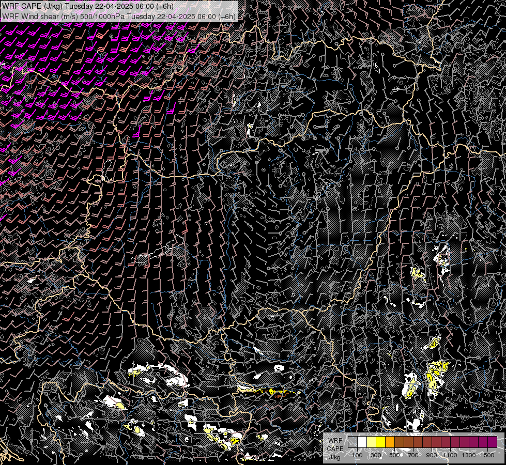The width and height of the screenshot is (506, 465).
Task: Click the legend value 900
Action: point(432,455)
